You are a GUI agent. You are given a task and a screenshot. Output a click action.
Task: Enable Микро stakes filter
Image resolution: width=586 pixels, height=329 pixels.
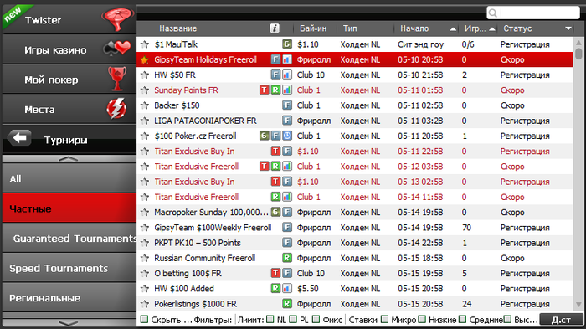click(x=384, y=319)
